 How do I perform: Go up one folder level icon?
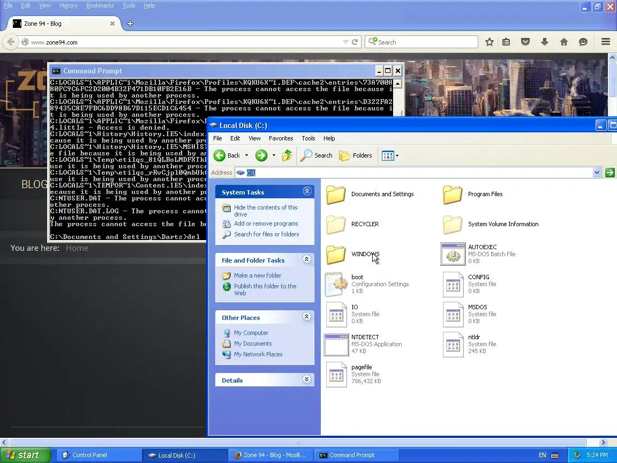point(287,155)
